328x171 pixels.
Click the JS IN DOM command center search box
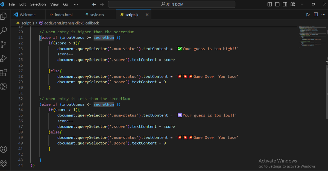172,4
